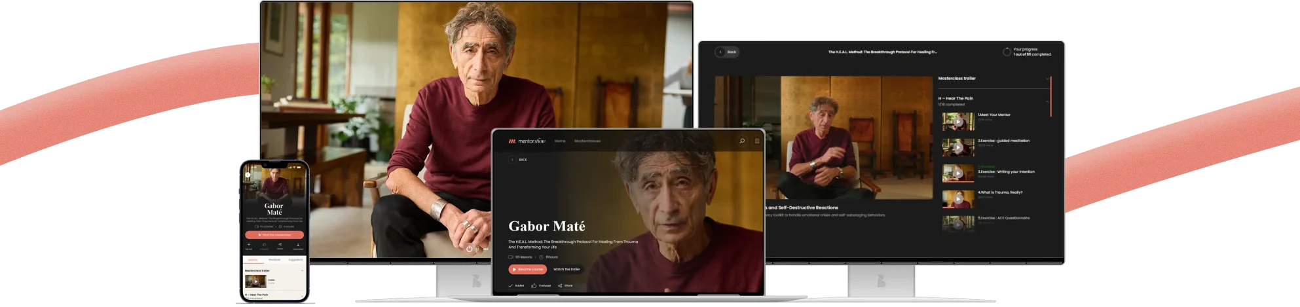Open the Masterclasses menu item

click(587, 141)
